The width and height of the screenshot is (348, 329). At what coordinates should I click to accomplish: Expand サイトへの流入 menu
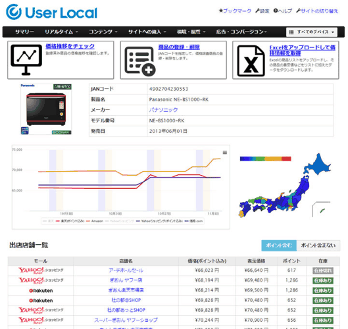(x=147, y=32)
